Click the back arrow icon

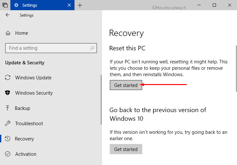(x=8, y=15)
